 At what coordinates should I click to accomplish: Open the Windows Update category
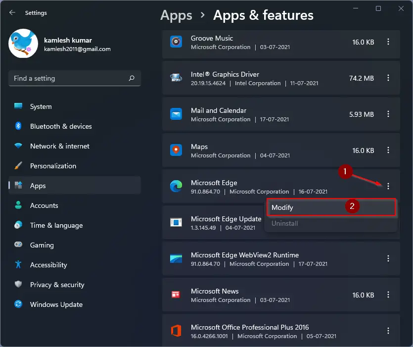(x=75, y=304)
